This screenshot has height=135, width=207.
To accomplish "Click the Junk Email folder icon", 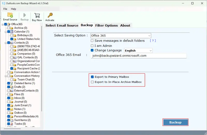I will [12, 105].
